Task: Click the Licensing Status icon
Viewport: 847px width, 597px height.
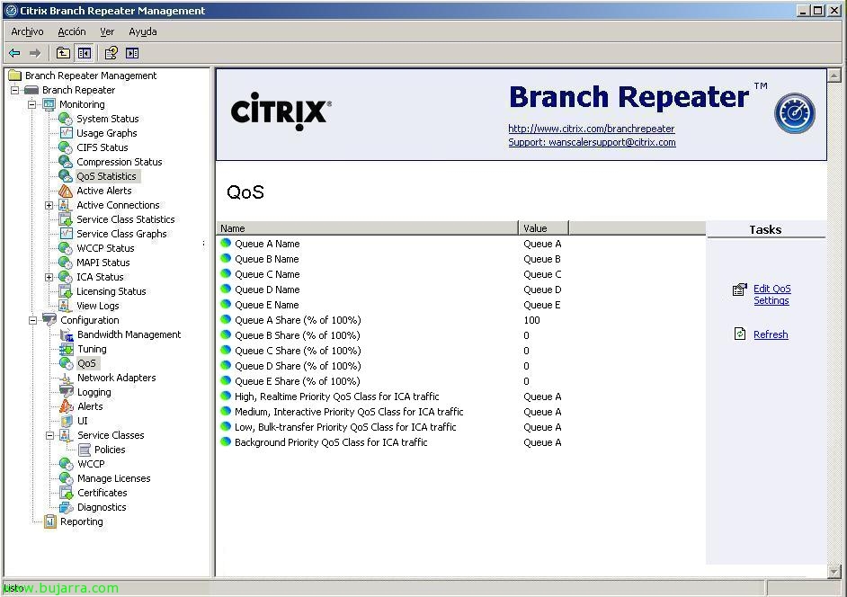Action: click(66, 291)
